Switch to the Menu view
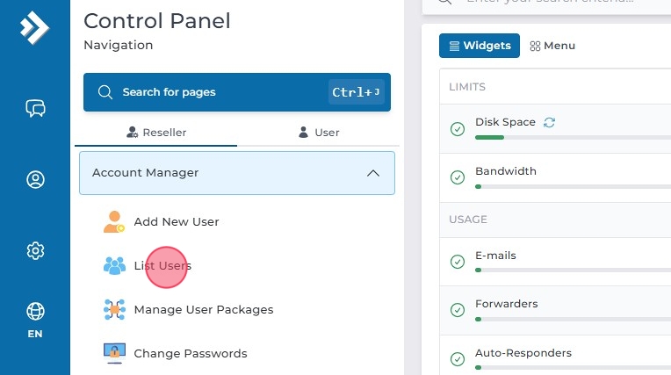This screenshot has height=375, width=671. click(552, 46)
